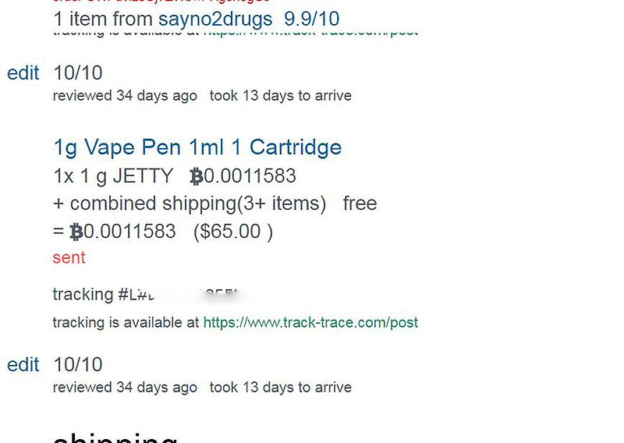Click the 10/10 score above the Vape Pen listing
The height and width of the screenshot is (443, 624).
point(78,73)
